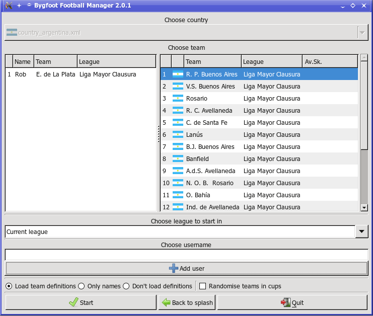Image resolution: width=373 pixels, height=316 pixels.
Task: Select team Banfield in list
Action: [259, 159]
